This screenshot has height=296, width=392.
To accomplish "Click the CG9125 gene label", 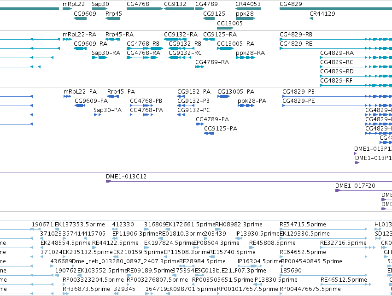I will tap(214, 13).
